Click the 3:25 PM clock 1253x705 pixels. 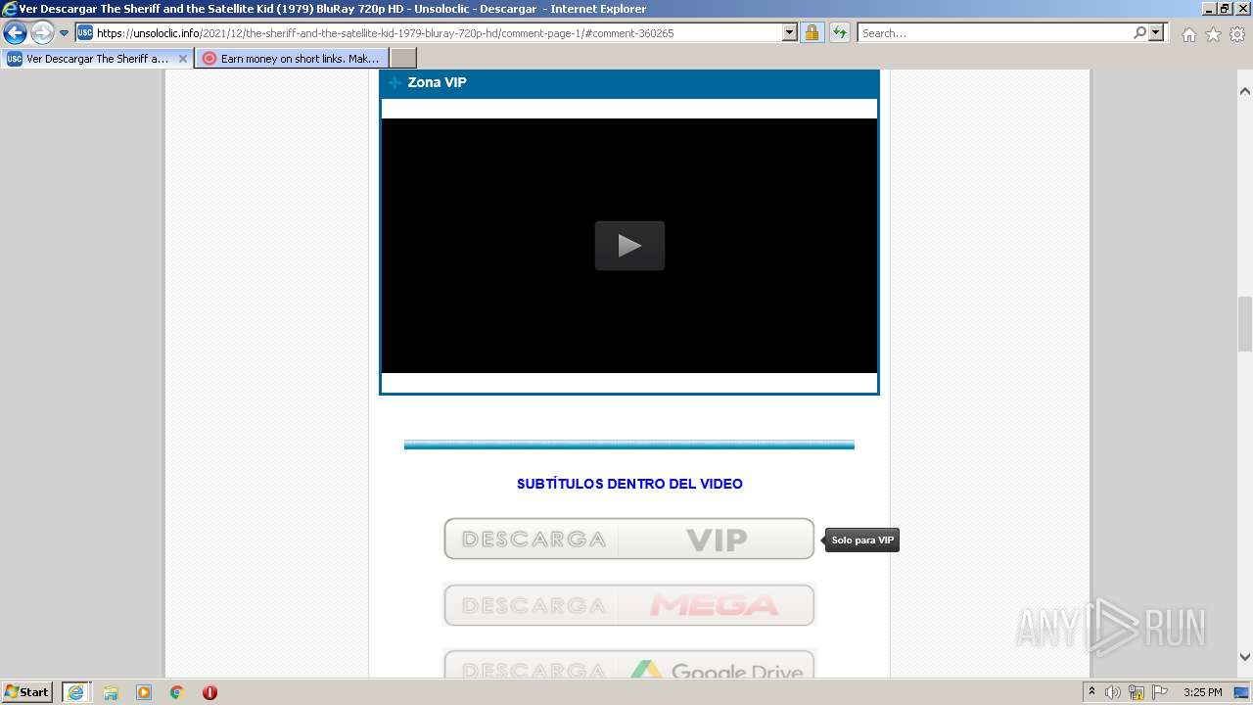[1202, 692]
